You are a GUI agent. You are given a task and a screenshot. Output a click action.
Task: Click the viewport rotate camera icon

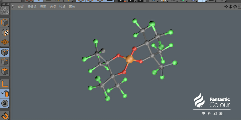(235, 7)
